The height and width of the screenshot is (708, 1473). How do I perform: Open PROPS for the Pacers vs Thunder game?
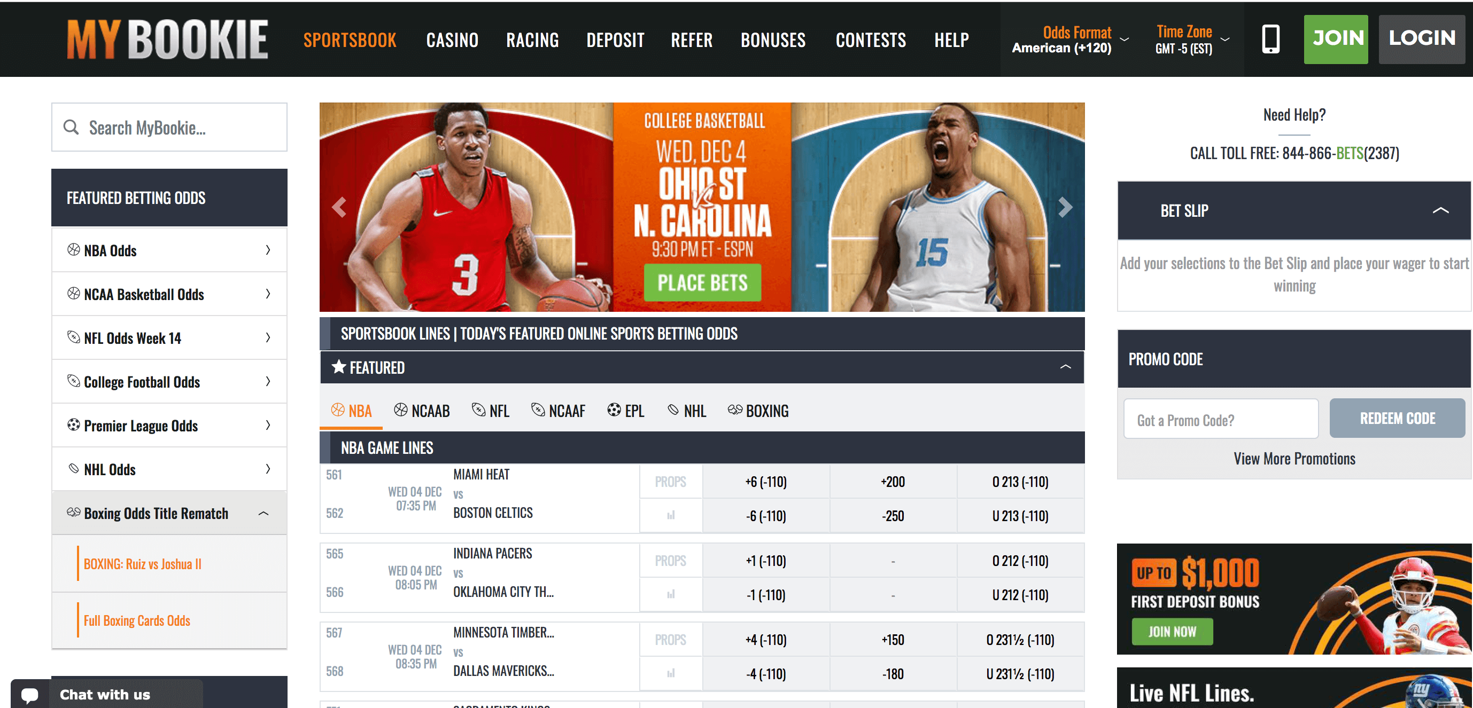(670, 560)
